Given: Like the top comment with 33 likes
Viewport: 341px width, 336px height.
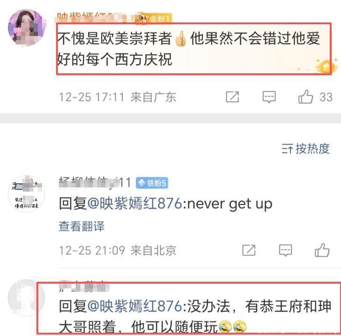Looking at the screenshot, I should [x=305, y=97].
